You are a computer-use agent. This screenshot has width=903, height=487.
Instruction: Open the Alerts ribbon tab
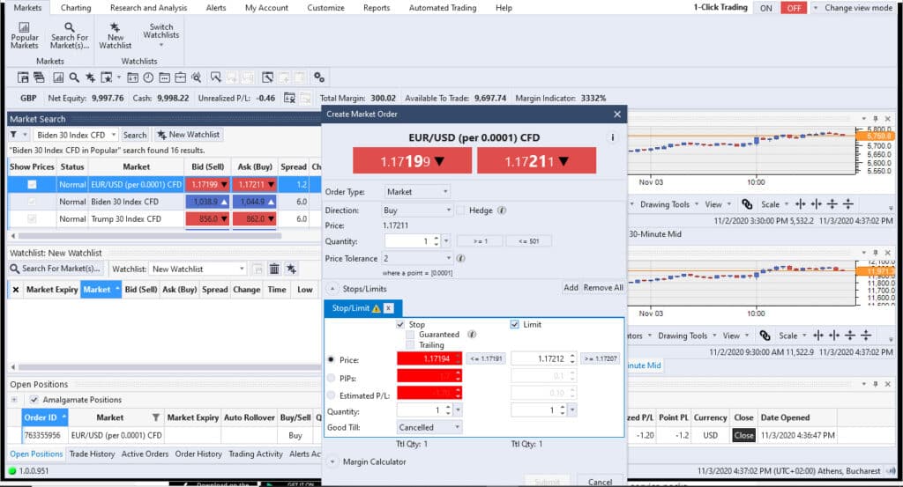point(216,8)
